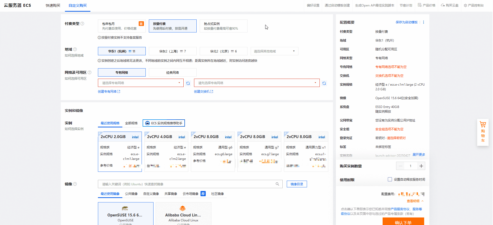Screen dimensions: 493x225
Task: Open 购买云盘 in the top bar
Action: coord(450,5)
